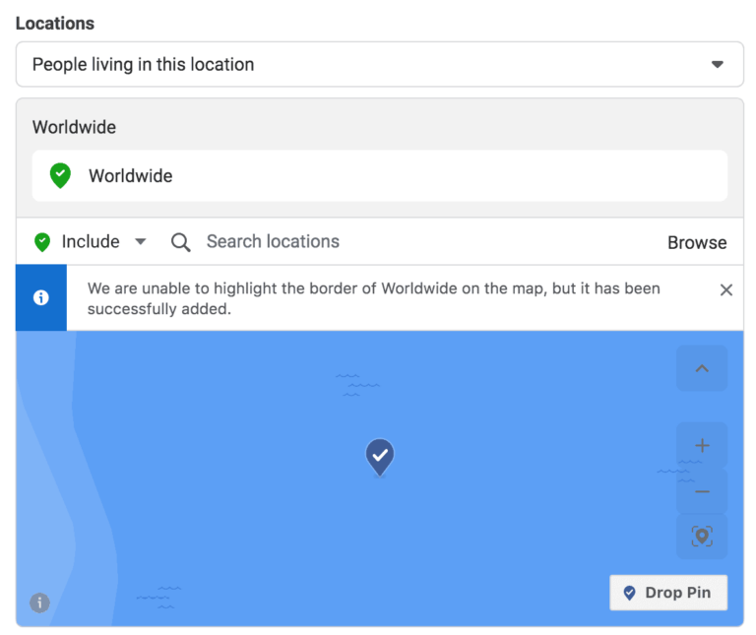
Task: Click the search magnifier icon
Action: coord(181,242)
